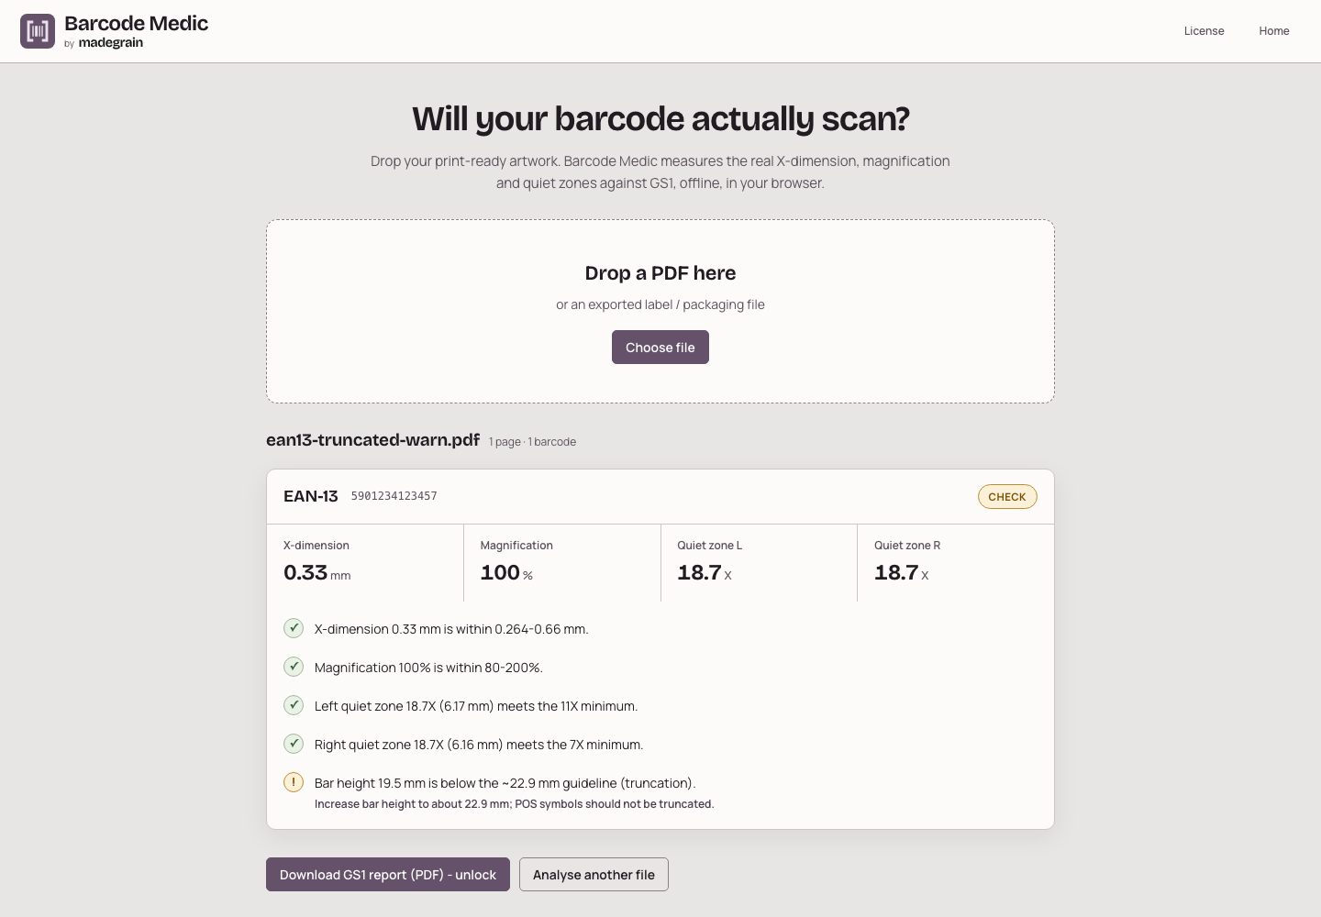Click the CHECK status badge
The width and height of the screenshot is (1321, 917).
[x=1007, y=497]
